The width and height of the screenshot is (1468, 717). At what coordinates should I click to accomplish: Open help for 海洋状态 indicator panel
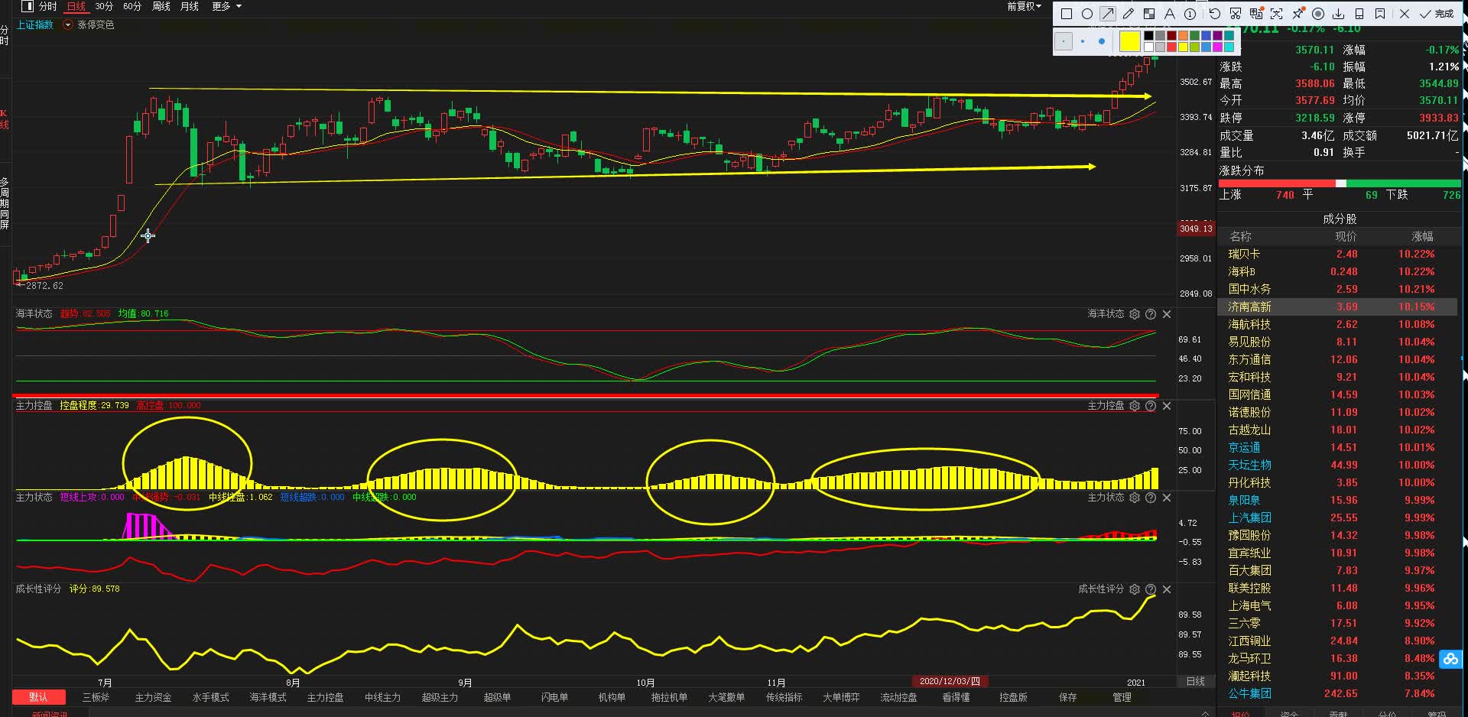click(x=1151, y=314)
